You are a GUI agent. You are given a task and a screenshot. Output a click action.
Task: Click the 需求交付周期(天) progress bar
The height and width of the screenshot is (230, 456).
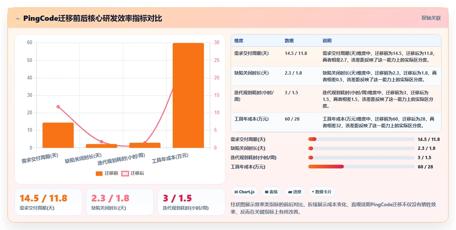coord(361,139)
